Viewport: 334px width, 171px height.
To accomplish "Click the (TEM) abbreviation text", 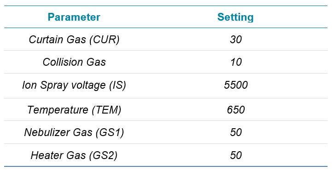I will 106,110.
